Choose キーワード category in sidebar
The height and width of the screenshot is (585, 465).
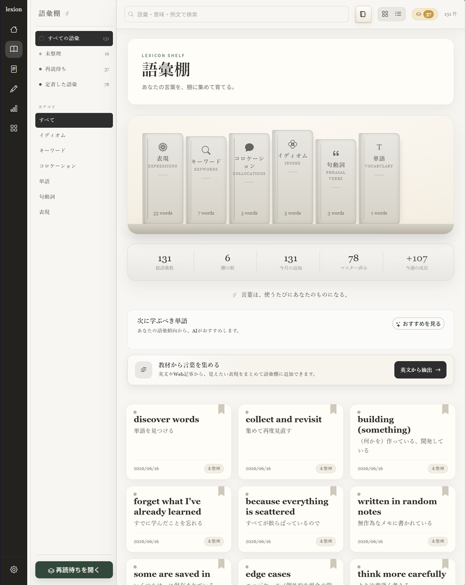(x=74, y=150)
